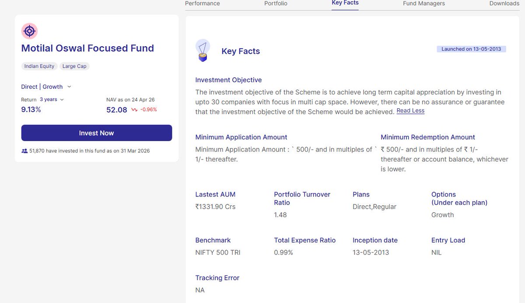This screenshot has width=525, height=303.
Task: Click the Minimum Application Amount heading
Action: [241, 137]
